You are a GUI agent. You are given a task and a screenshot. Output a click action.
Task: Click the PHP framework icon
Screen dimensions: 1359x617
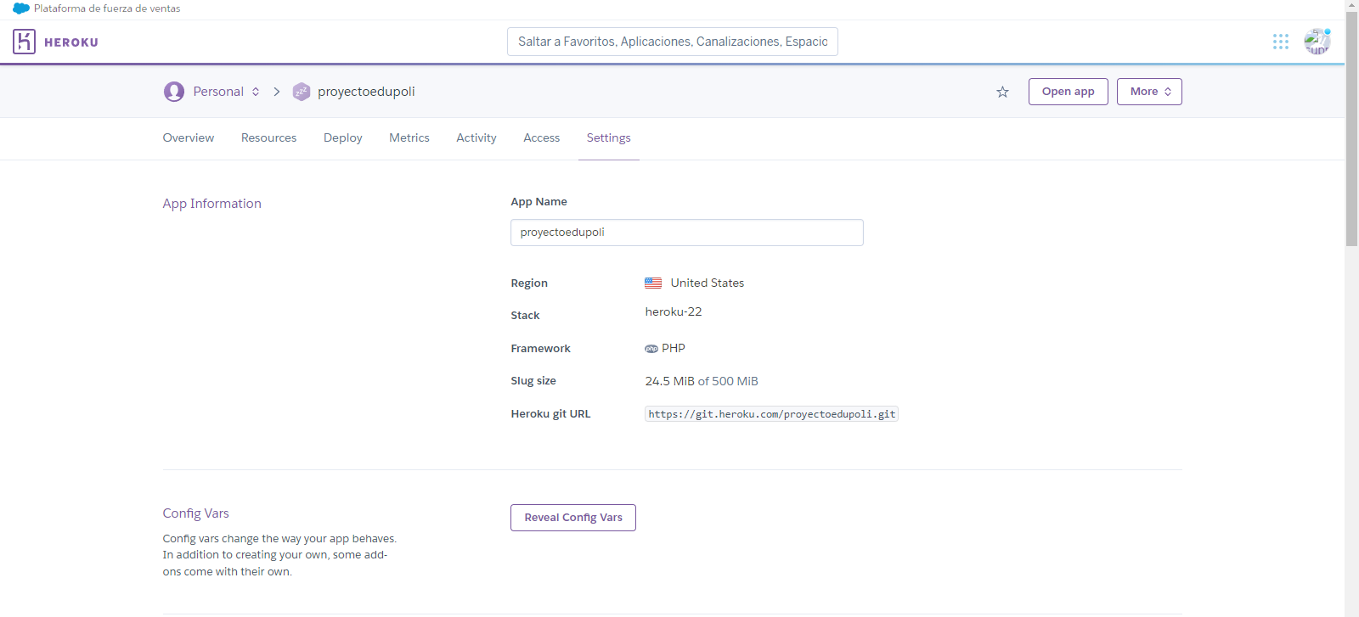coord(651,349)
